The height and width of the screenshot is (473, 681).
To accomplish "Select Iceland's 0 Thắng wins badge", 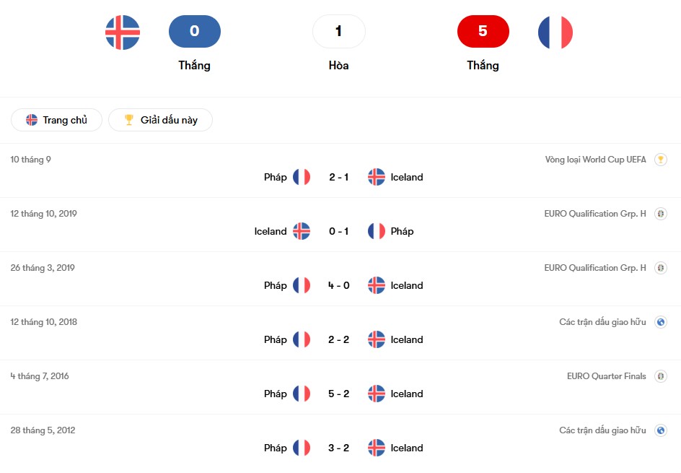I will 195,32.
